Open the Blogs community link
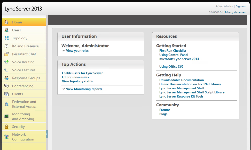Viewport: 251px width, 150px height. (163, 114)
